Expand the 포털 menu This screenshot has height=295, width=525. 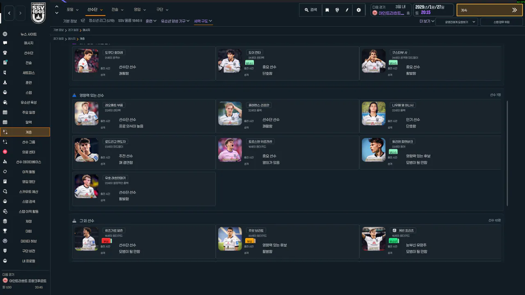[x=73, y=9]
